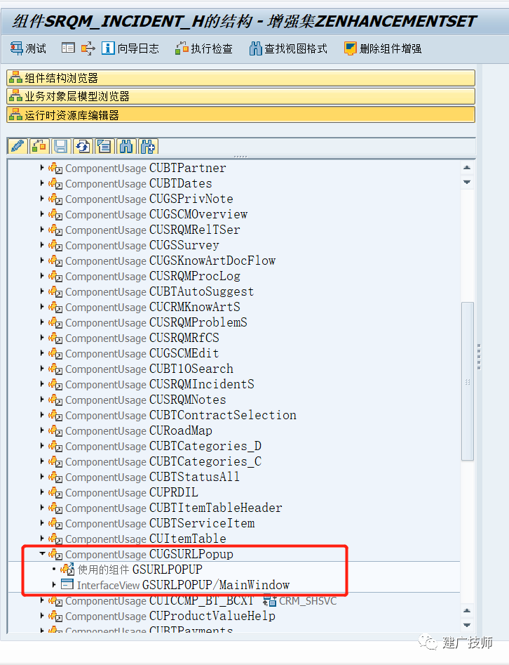Click the component icon of CUGSURLPopup
Image resolution: width=509 pixels, height=665 pixels.
[55, 554]
